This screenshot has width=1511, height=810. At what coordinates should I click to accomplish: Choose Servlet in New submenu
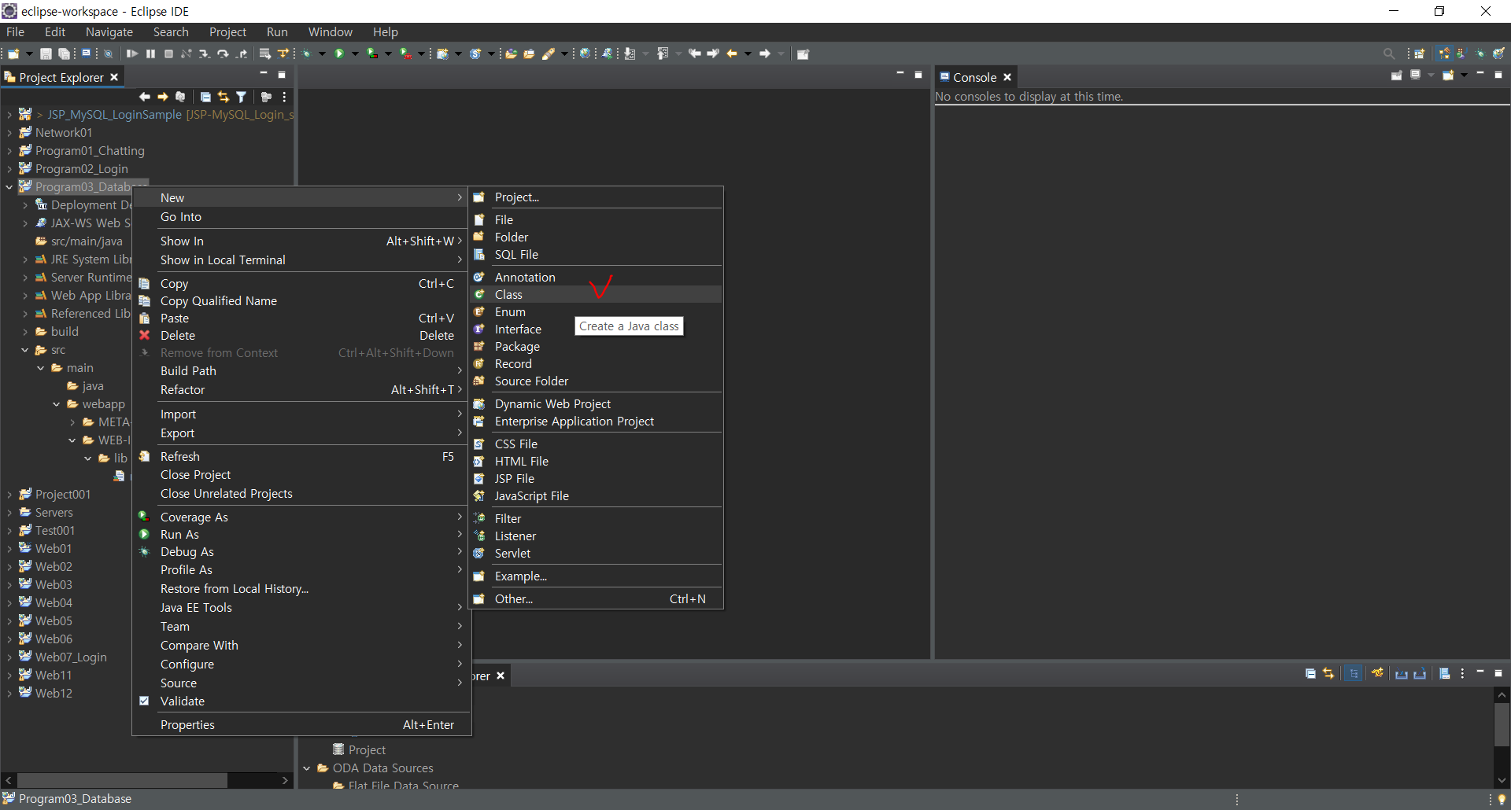(x=596, y=553)
